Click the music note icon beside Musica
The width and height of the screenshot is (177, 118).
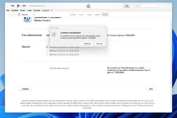coord(19,14)
